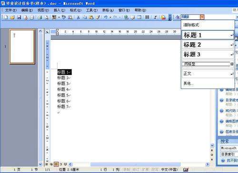Open the 视图 (View) menu

pyautogui.click(x=43, y=10)
